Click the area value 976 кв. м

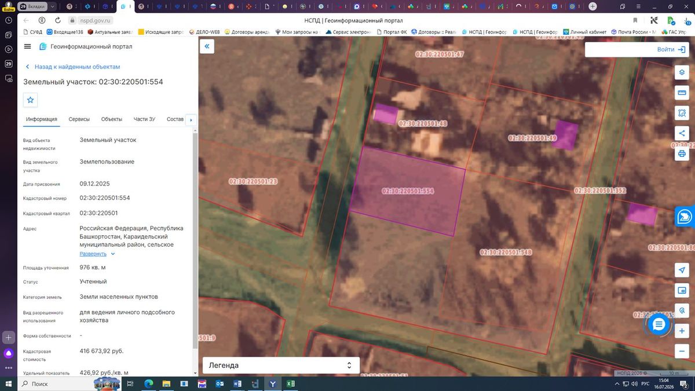coord(93,268)
